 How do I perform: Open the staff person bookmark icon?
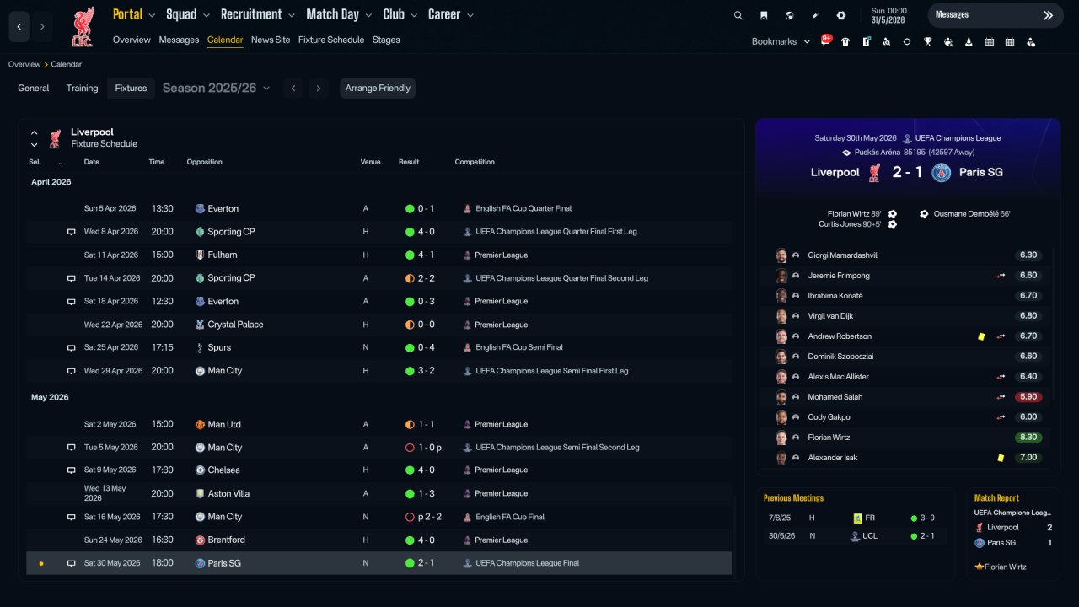[1031, 41]
